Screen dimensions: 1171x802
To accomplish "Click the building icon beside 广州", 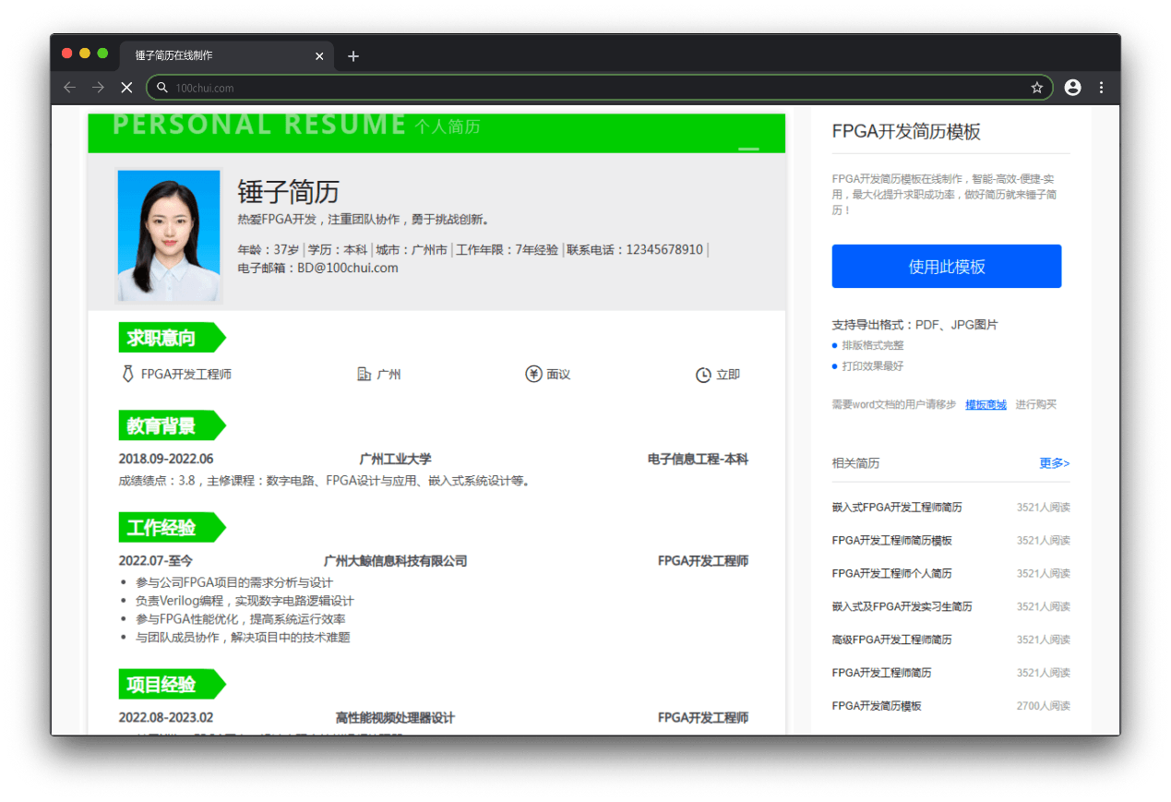I will coord(364,375).
